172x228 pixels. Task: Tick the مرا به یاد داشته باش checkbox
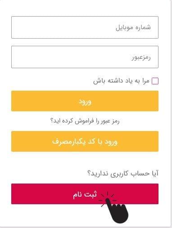155,81
